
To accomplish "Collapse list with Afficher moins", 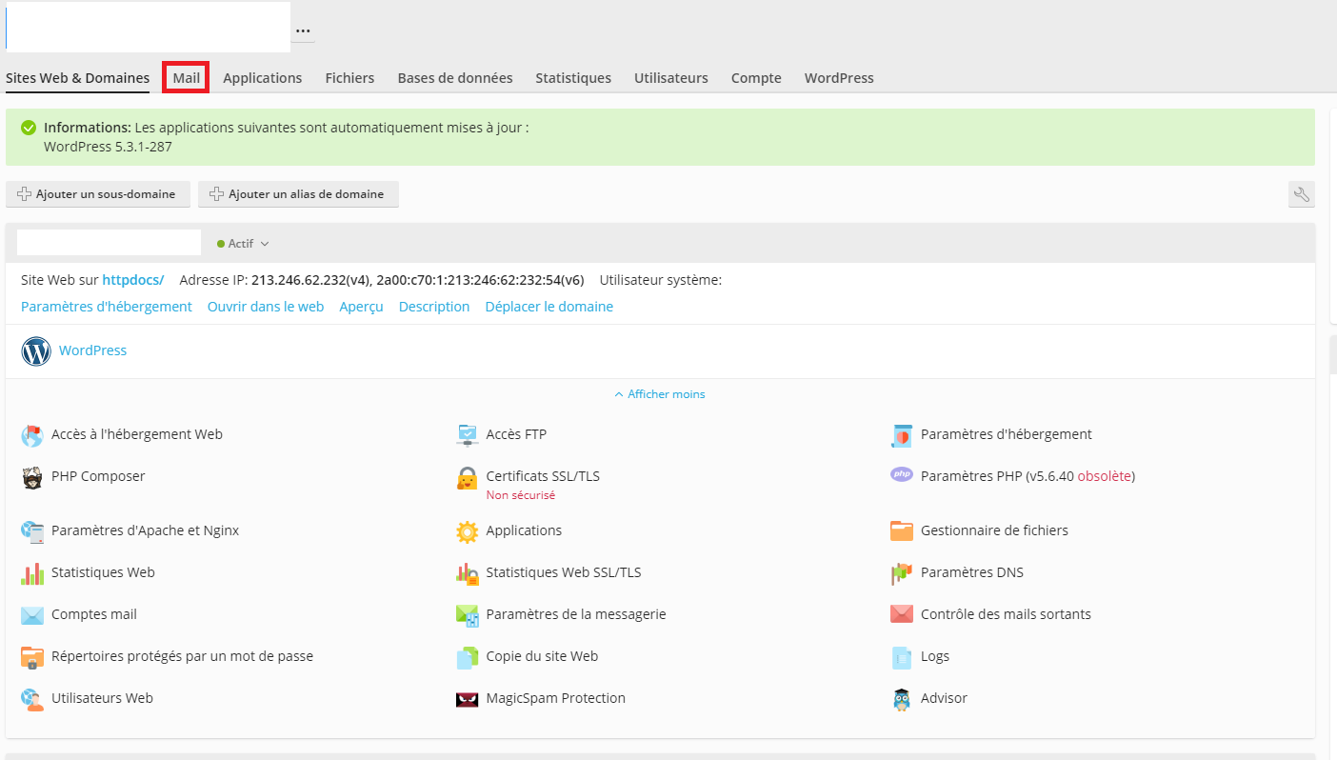I will pos(660,394).
